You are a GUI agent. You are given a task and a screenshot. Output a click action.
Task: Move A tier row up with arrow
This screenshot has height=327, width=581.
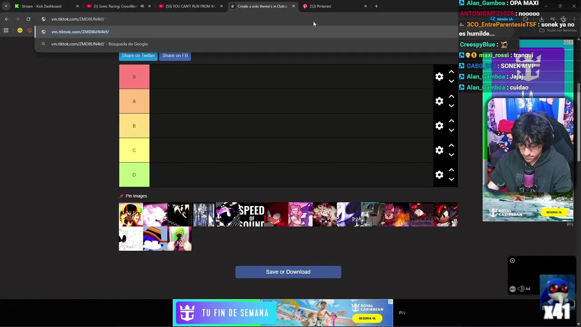pyautogui.click(x=451, y=96)
